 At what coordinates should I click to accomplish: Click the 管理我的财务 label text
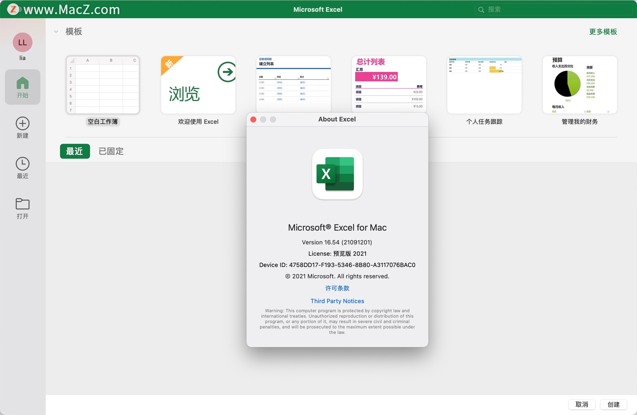tap(580, 122)
